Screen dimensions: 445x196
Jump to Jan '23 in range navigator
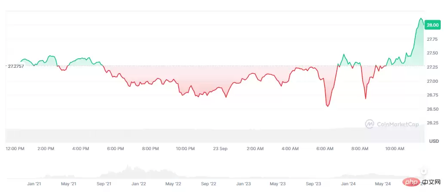click(x=243, y=184)
